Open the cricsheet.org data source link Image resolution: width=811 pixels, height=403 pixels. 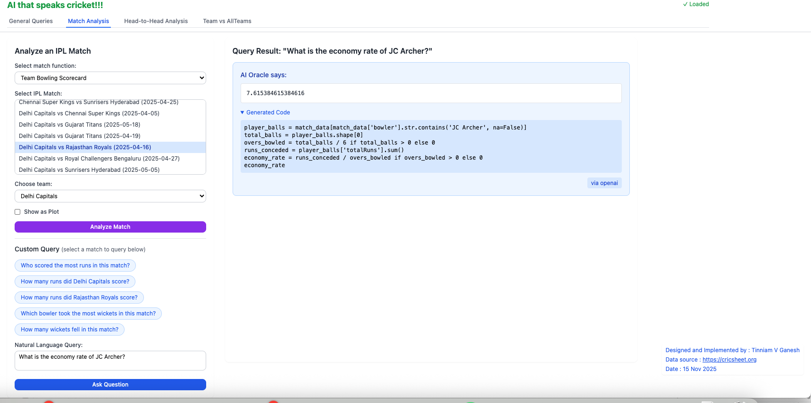(x=729, y=360)
